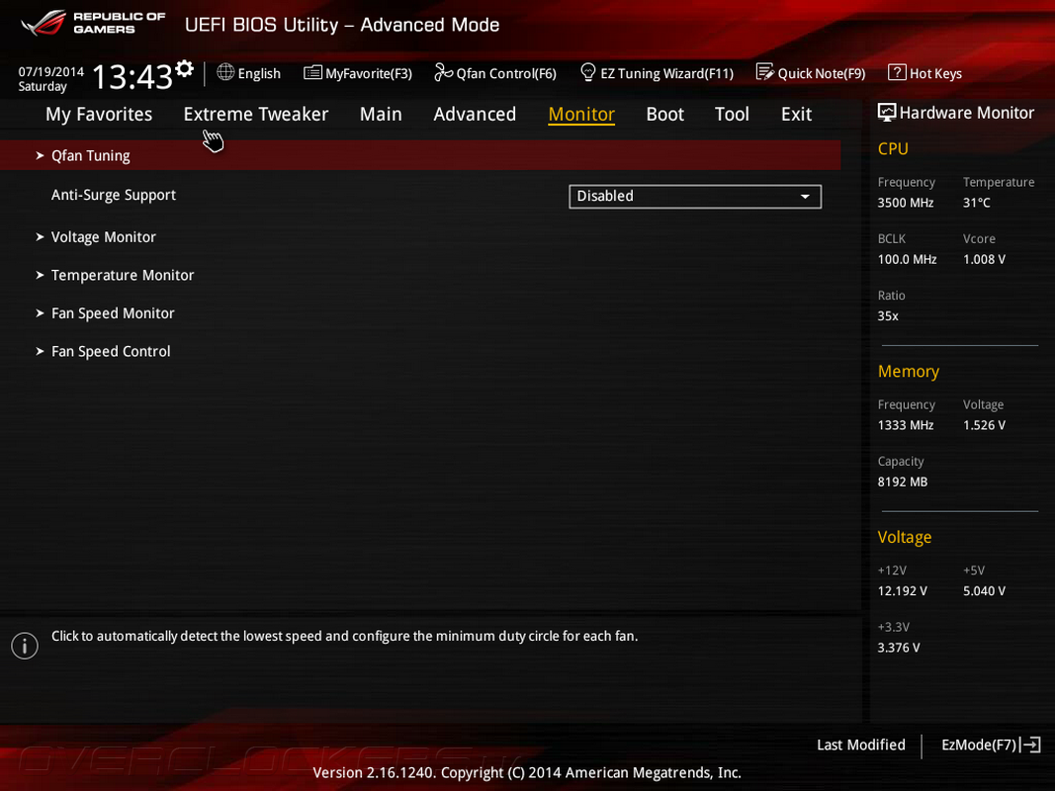The height and width of the screenshot is (791, 1055).
Task: Open the Anti-Surge Support dropdown
Action: [x=695, y=197]
